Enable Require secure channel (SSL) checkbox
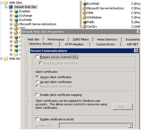141x130 pixels. click(x=37, y=57)
